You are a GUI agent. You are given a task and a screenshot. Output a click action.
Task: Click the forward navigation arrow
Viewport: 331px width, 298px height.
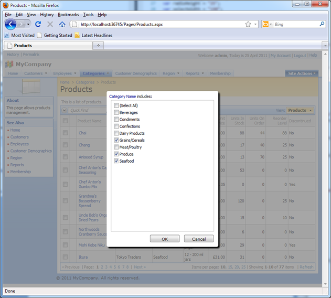click(x=21, y=24)
